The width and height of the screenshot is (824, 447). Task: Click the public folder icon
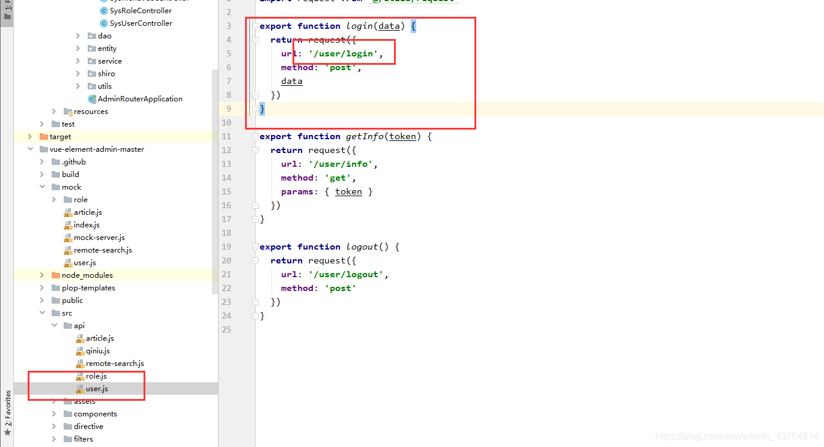click(56, 301)
